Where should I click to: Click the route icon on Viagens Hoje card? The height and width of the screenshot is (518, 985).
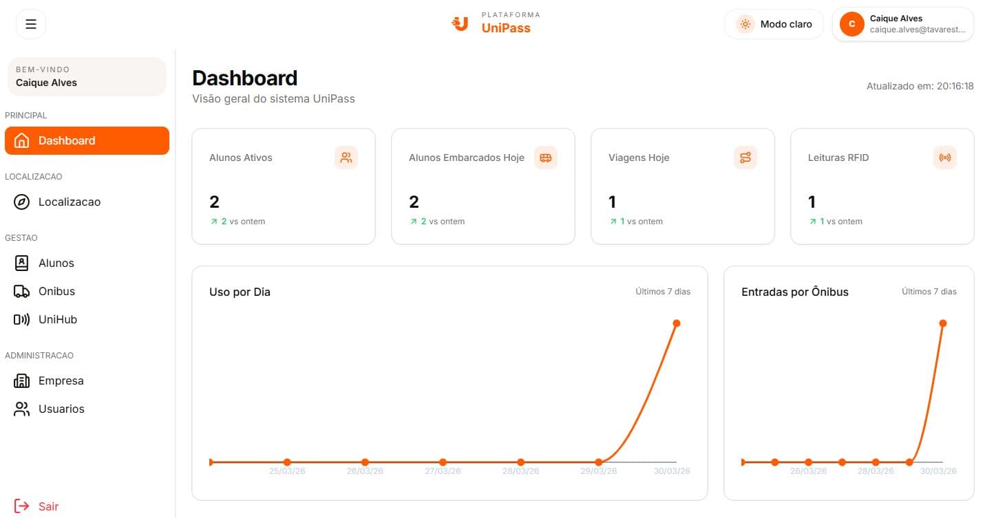click(x=745, y=158)
